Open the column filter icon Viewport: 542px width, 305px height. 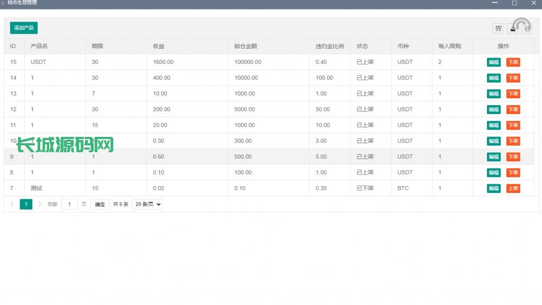coord(498,29)
